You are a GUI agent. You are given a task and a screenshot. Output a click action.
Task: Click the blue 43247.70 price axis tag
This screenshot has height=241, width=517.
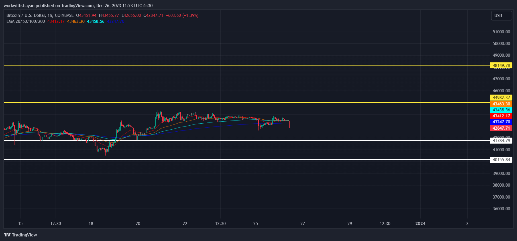click(501, 122)
